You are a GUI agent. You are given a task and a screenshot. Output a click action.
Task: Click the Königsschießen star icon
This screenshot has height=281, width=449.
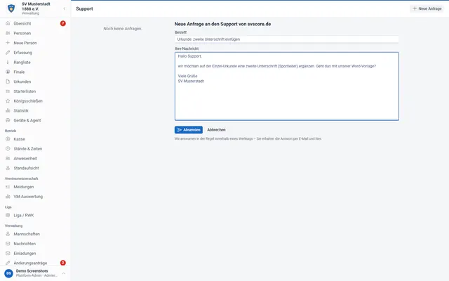pos(8,101)
